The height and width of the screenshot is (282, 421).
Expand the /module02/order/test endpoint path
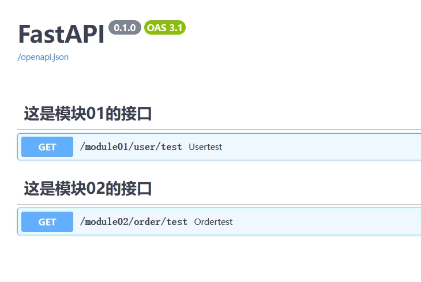[133, 221]
